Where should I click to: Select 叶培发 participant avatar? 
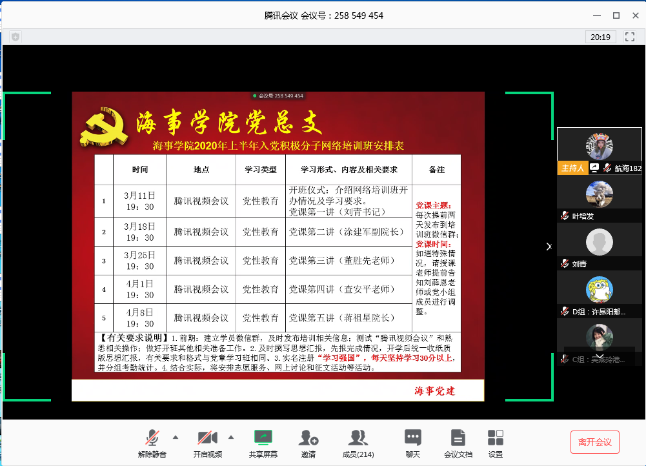point(600,194)
